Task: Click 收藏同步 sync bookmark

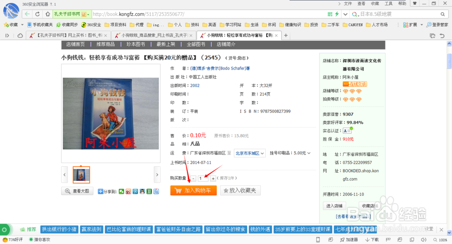Action: coord(67,25)
